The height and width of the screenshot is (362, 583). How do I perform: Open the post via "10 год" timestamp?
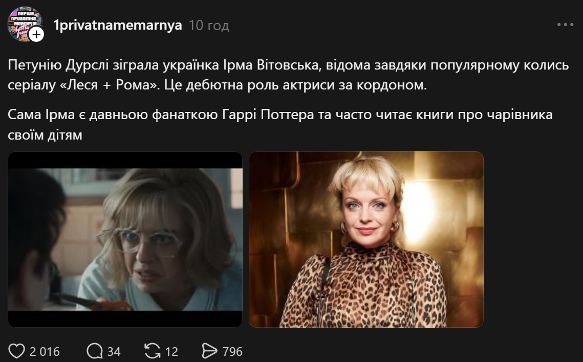[x=209, y=25]
